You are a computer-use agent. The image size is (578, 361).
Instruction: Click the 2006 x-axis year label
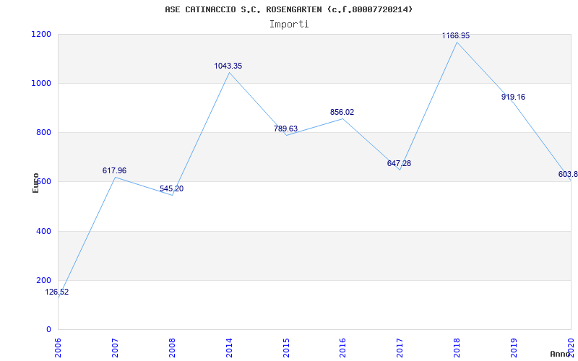click(59, 347)
